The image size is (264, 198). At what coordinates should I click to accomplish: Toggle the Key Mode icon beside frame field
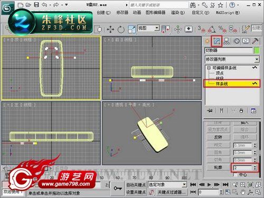point(193,192)
